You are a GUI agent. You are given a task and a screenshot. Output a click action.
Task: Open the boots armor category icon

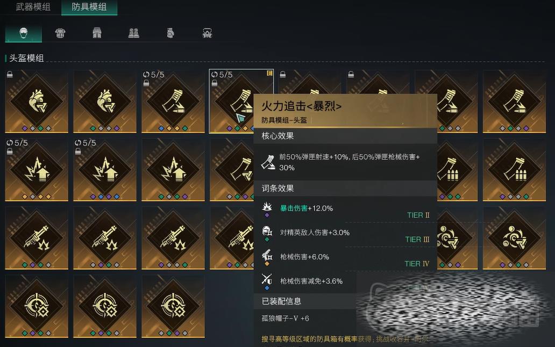click(x=133, y=33)
